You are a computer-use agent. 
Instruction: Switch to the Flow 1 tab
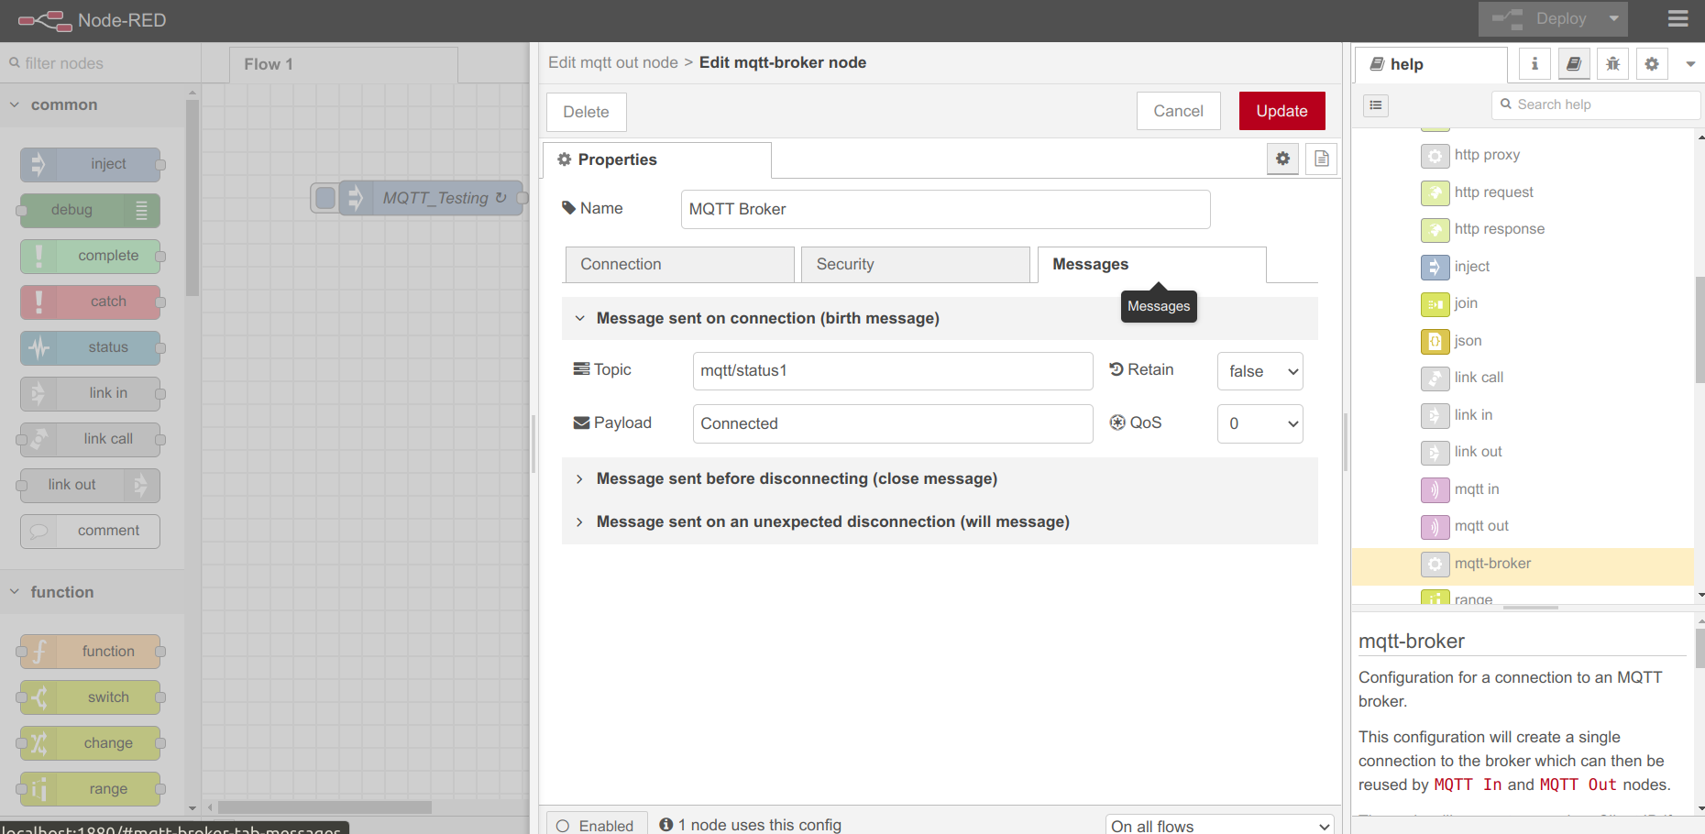[x=343, y=64]
